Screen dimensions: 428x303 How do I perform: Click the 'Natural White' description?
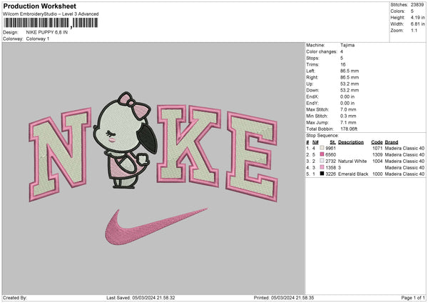352,161
